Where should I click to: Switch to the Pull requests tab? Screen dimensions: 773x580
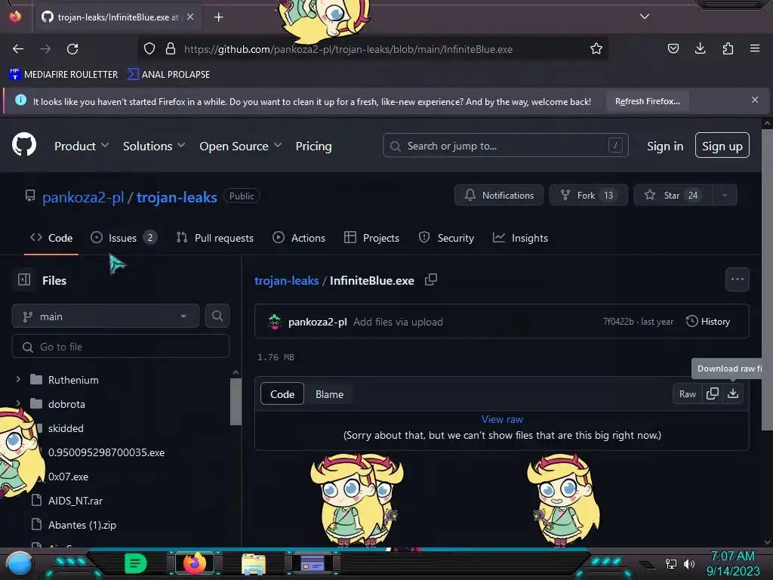point(215,238)
